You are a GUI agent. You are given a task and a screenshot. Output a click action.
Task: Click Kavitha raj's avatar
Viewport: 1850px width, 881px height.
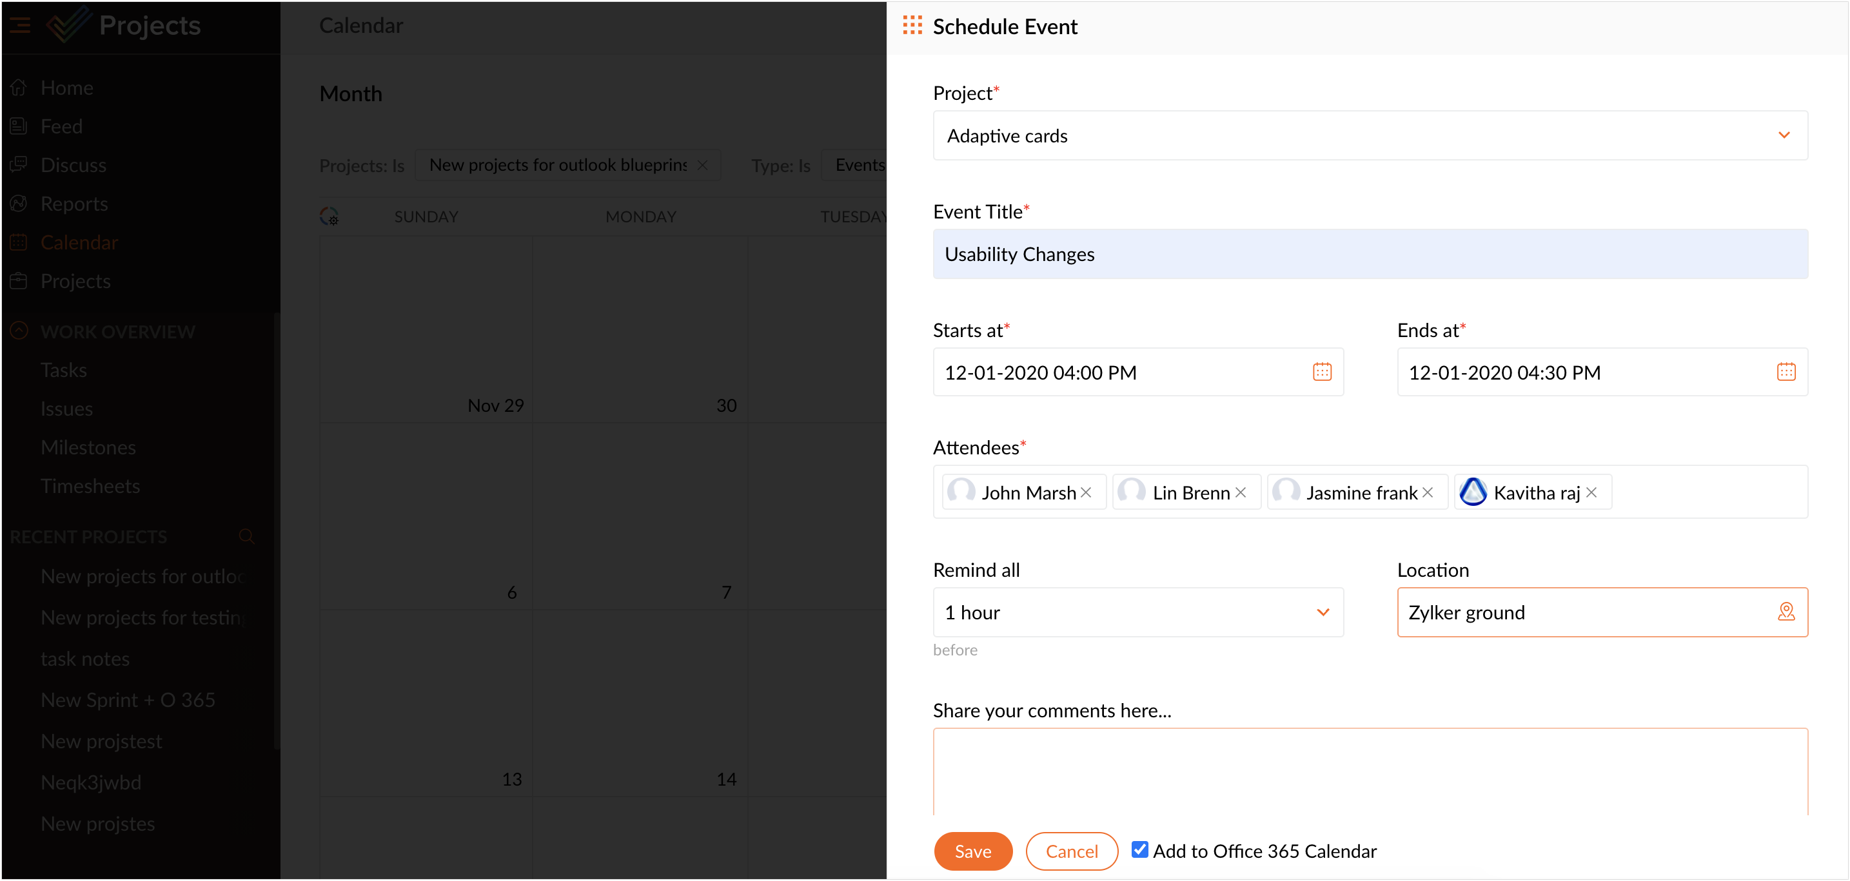pos(1473,492)
